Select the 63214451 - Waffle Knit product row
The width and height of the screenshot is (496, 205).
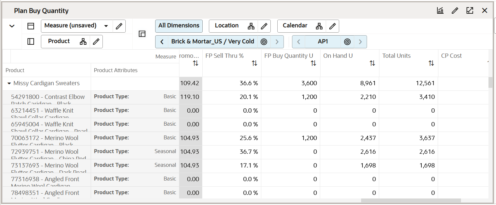tap(47, 111)
